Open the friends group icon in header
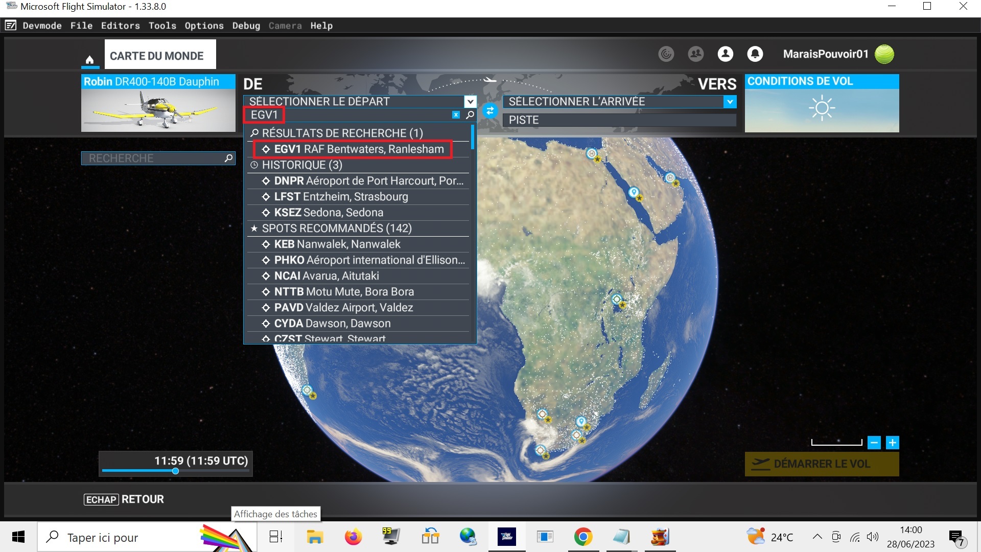The height and width of the screenshot is (552, 981). tap(695, 54)
